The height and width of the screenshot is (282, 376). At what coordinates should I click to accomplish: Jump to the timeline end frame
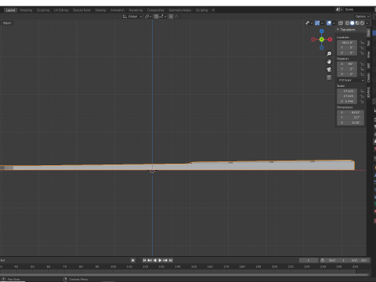pos(171,260)
